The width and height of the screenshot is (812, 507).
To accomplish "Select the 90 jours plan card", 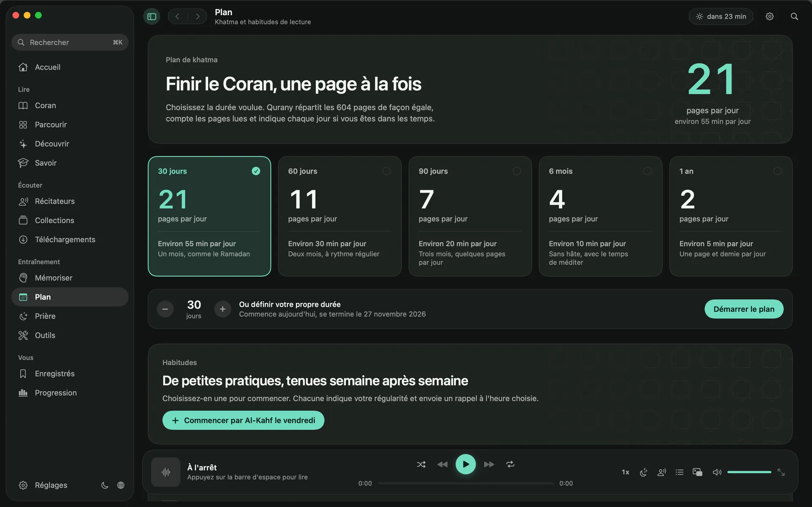I will [x=470, y=216].
